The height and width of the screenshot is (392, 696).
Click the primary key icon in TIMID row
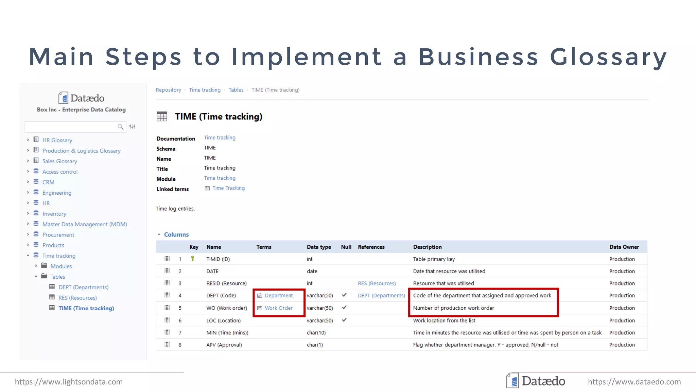(192, 259)
